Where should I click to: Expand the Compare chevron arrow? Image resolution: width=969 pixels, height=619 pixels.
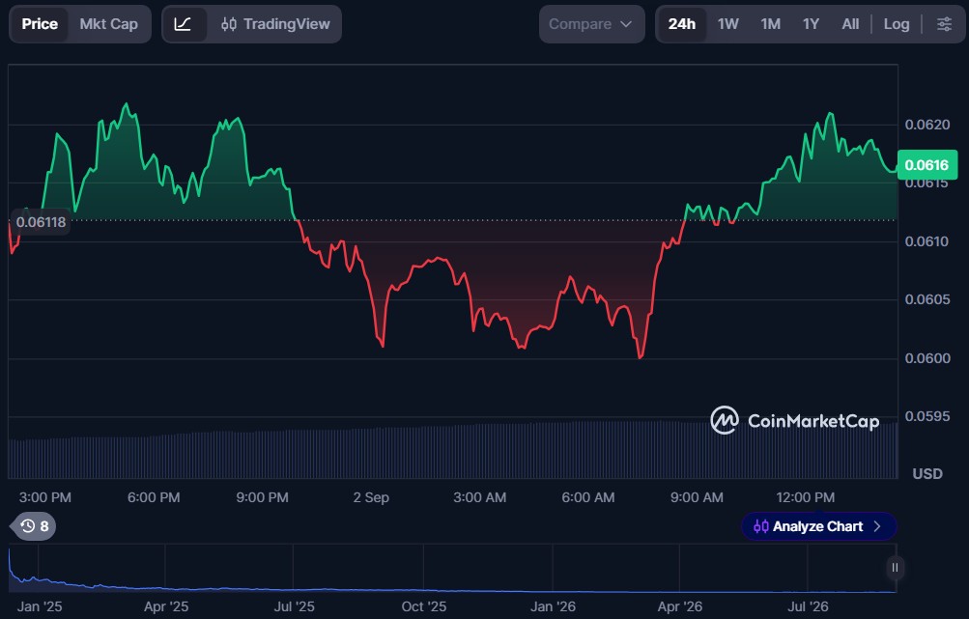click(x=626, y=24)
